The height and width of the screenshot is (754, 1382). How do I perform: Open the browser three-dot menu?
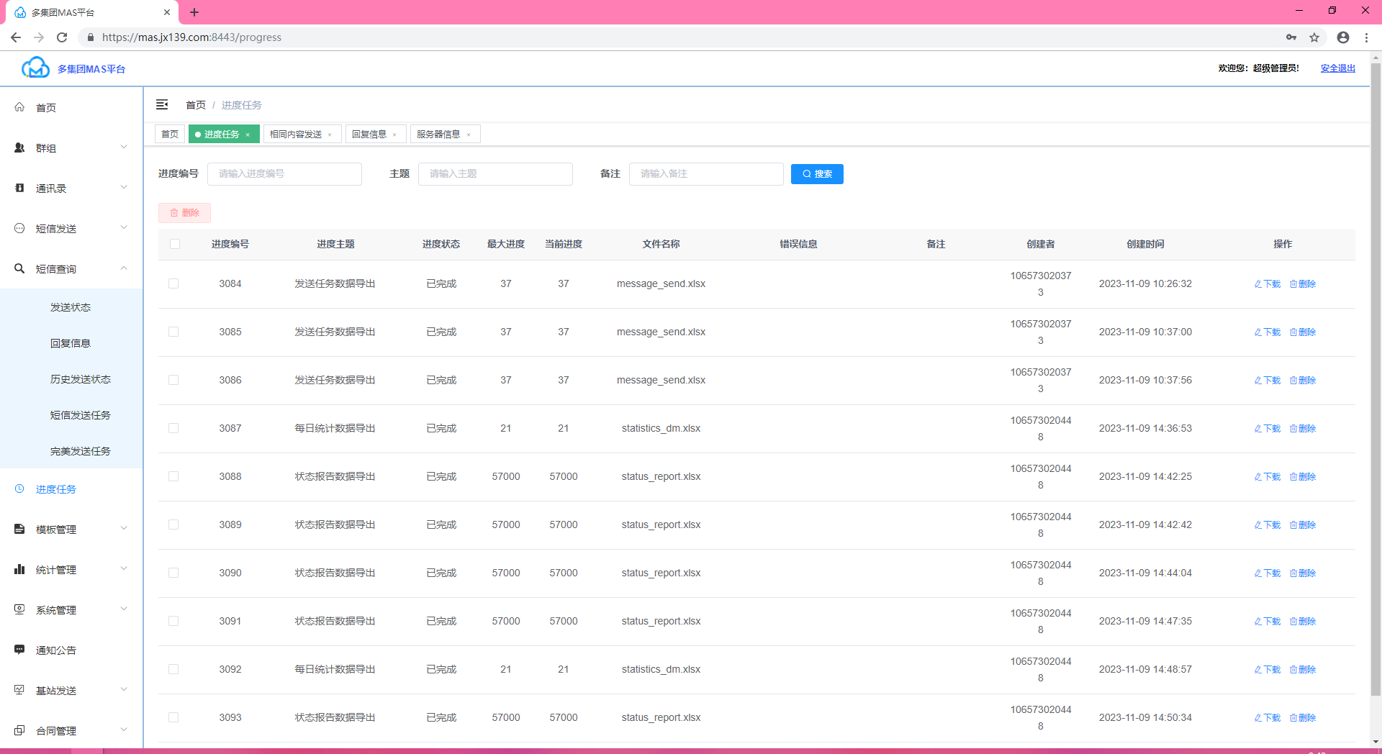1366,37
